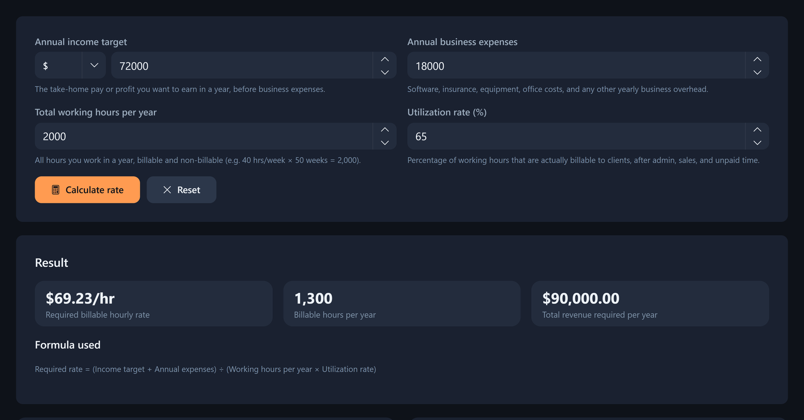
Task: Click the Result section heading
Action: pos(52,263)
